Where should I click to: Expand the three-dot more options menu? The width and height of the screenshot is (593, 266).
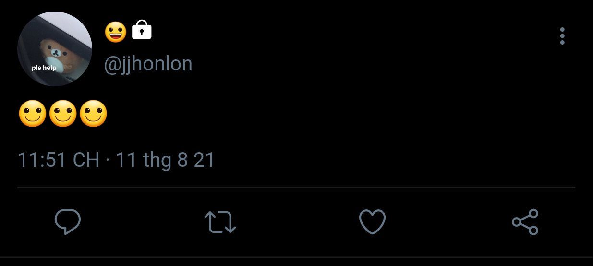[562, 36]
